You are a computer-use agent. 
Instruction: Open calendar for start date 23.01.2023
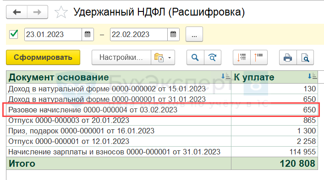(88, 34)
